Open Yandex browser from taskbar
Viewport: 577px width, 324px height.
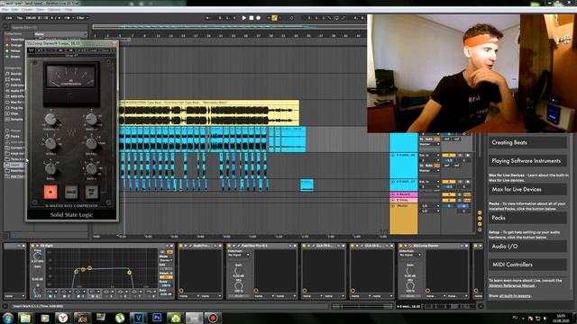pos(63,318)
